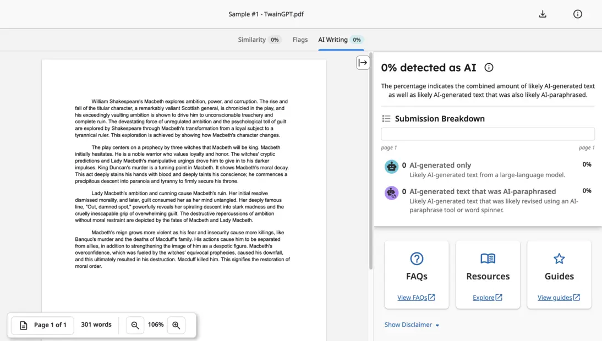This screenshot has width=602, height=341.
Task: Select the AI Writing tab
Action: [341, 40]
